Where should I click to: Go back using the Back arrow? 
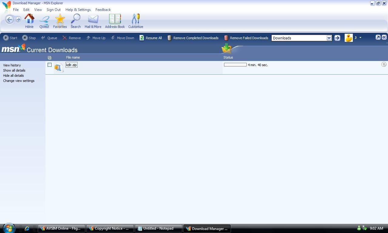tap(9, 20)
